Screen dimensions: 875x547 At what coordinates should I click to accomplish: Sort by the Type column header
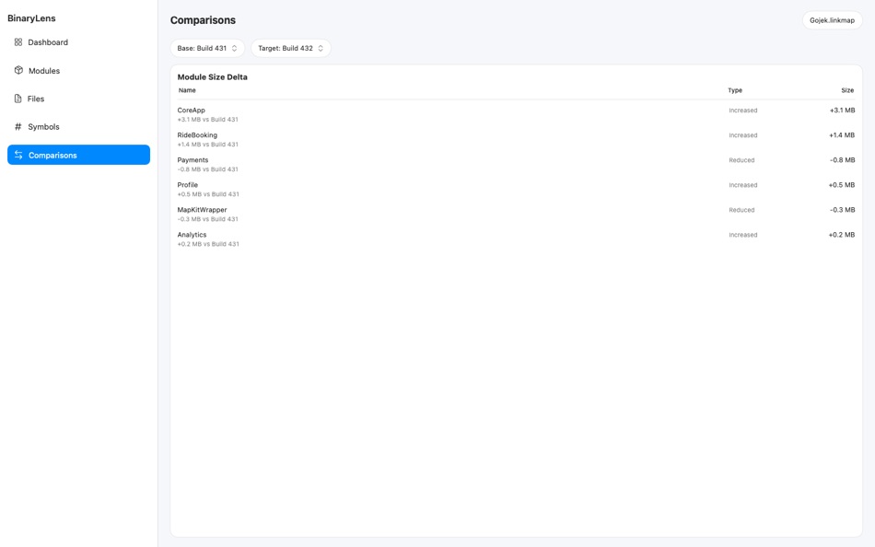[734, 90]
